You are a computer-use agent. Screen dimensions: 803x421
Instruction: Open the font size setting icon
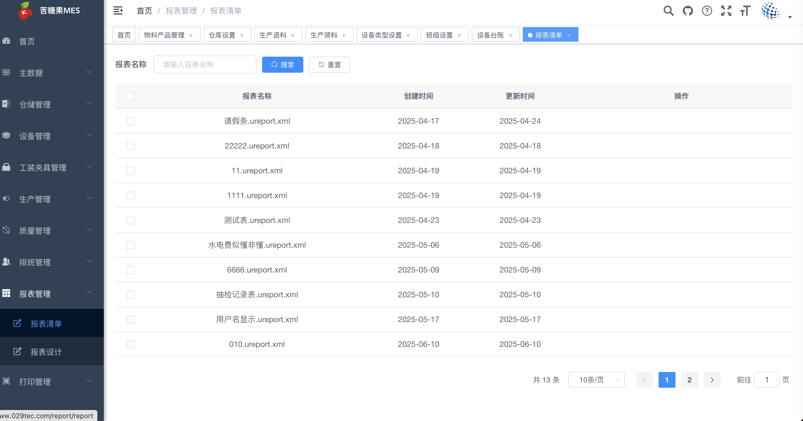tap(745, 11)
